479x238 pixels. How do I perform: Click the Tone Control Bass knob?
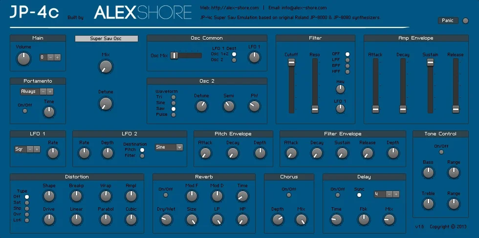[x=428, y=173]
